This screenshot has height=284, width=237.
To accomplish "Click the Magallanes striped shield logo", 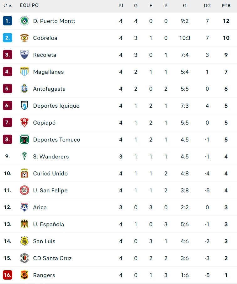I will click(24, 72).
